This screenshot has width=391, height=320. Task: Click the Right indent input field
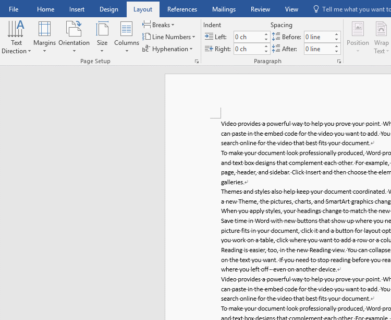click(248, 49)
